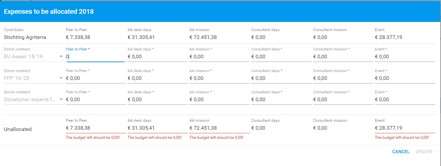Focus Peer to Peer field for EU Asean
Screen dimensions: 441x166
pyautogui.click(x=95, y=57)
